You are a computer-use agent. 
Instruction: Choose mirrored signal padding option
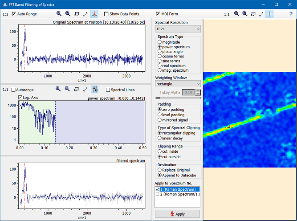(160, 120)
